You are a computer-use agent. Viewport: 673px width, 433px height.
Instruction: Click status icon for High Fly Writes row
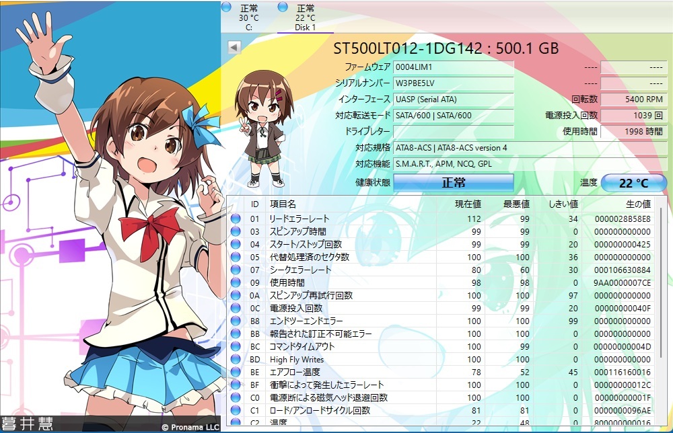click(236, 359)
